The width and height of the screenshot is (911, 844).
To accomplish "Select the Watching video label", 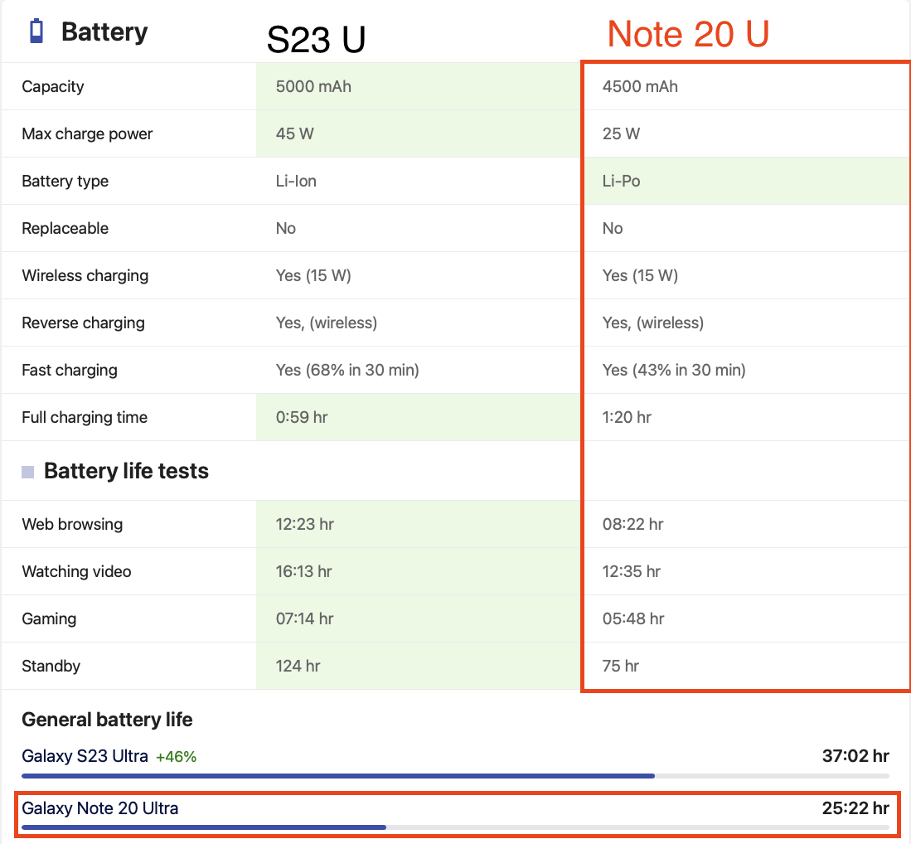I will coord(77,571).
